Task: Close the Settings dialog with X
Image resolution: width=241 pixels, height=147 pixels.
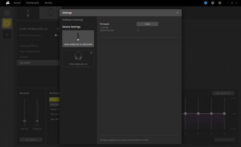Action: [177, 13]
